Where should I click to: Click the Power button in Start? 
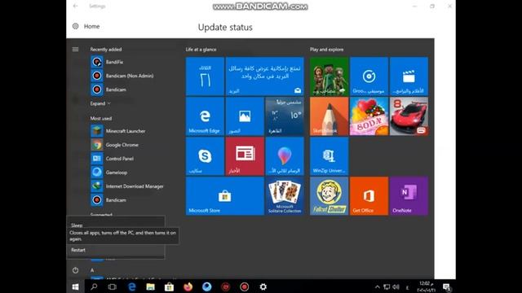coord(76,270)
